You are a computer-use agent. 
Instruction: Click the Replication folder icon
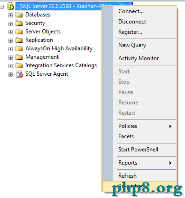pyautogui.click(x=19, y=40)
